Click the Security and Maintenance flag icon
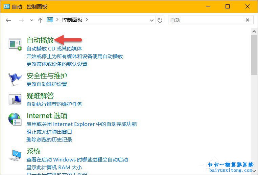 (x=15, y=80)
